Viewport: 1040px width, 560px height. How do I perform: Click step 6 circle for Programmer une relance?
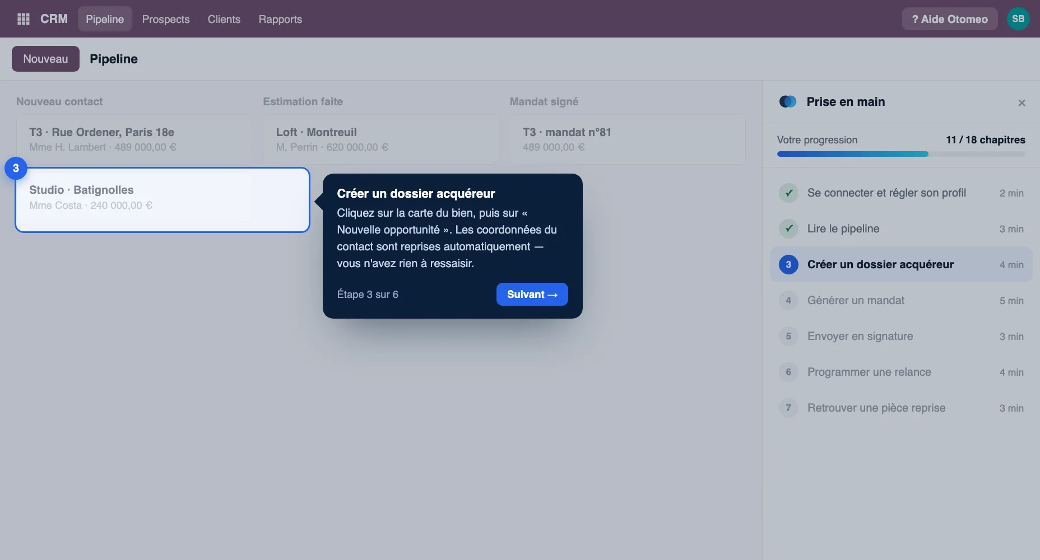coord(788,372)
